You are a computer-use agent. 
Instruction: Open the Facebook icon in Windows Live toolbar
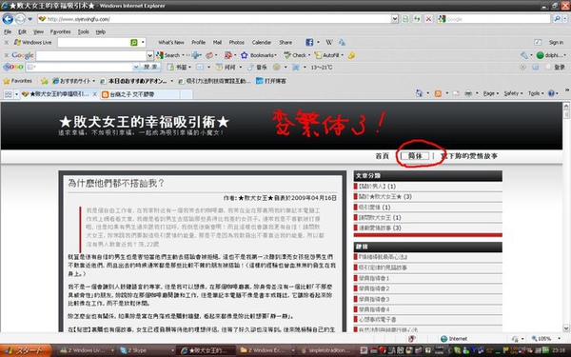[x=309, y=42]
